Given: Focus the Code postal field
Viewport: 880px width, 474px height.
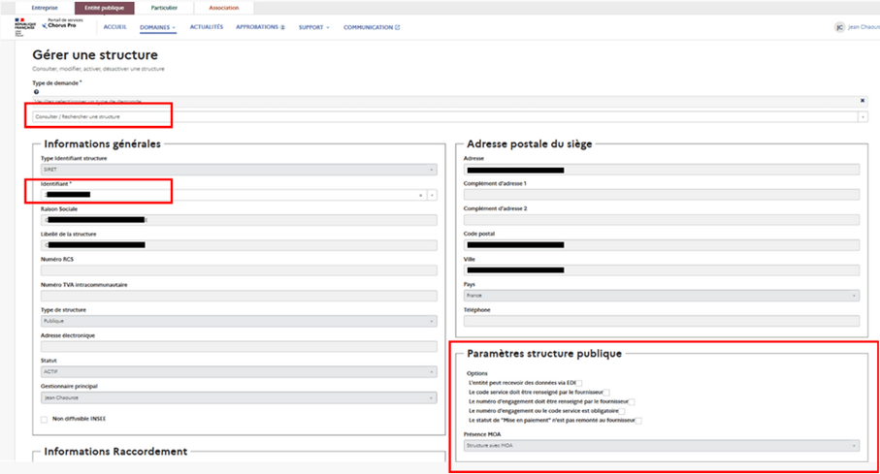Looking at the screenshot, I should coord(661,245).
